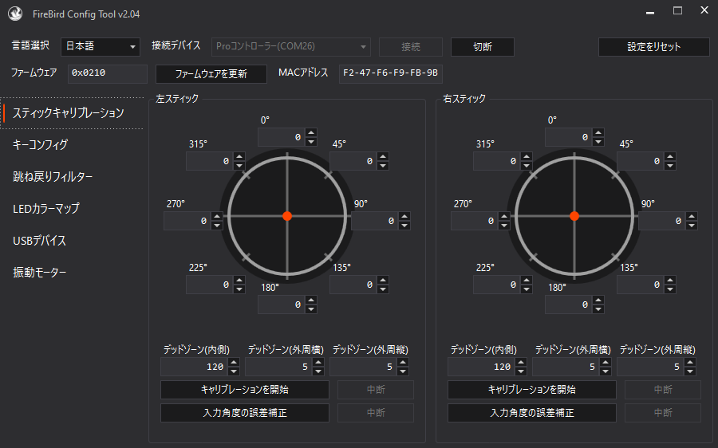
Task: Switch to the 跳ね戻りフィルター tab
Action: [x=73, y=177]
